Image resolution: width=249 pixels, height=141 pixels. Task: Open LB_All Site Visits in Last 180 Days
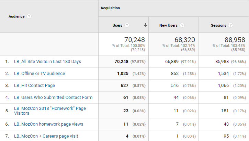(47, 62)
